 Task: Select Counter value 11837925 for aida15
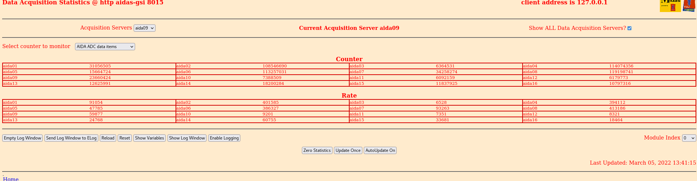click(447, 83)
